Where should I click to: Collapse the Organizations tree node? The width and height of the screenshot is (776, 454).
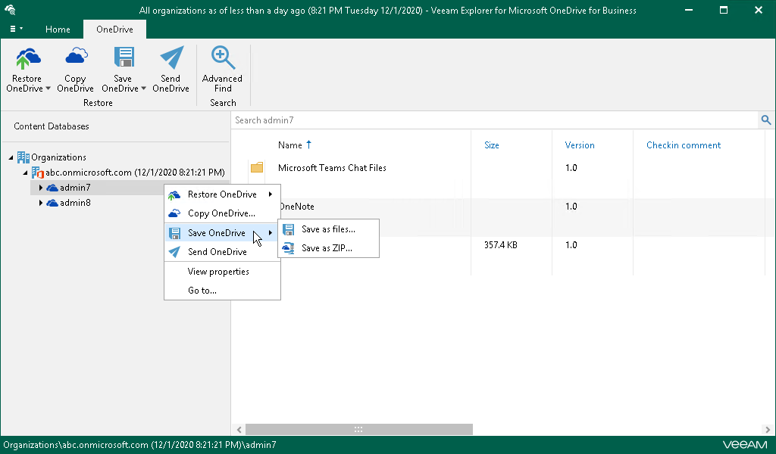click(11, 157)
